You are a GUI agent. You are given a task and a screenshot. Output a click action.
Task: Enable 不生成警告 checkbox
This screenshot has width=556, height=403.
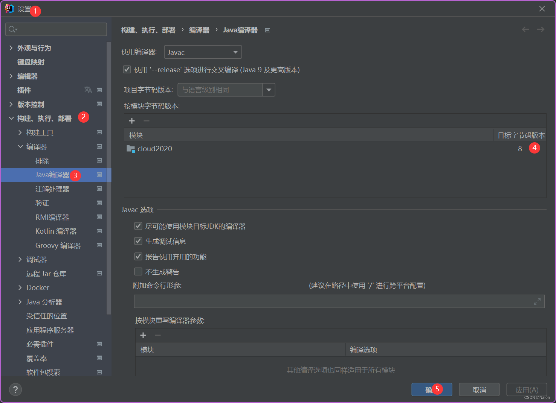[x=138, y=272]
